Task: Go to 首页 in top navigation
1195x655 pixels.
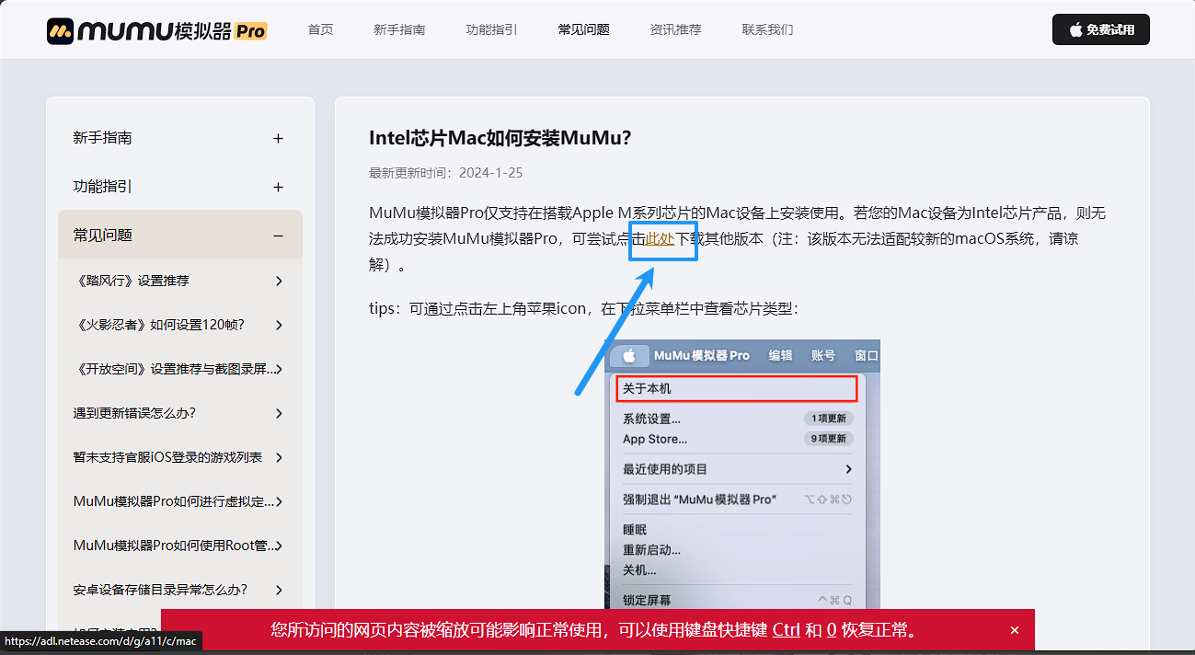Action: (x=320, y=29)
